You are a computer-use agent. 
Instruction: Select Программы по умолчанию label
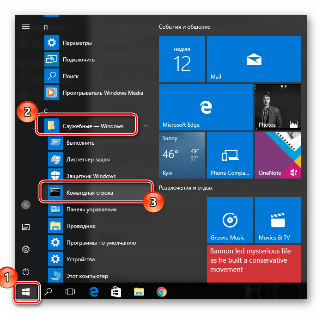click(x=101, y=243)
